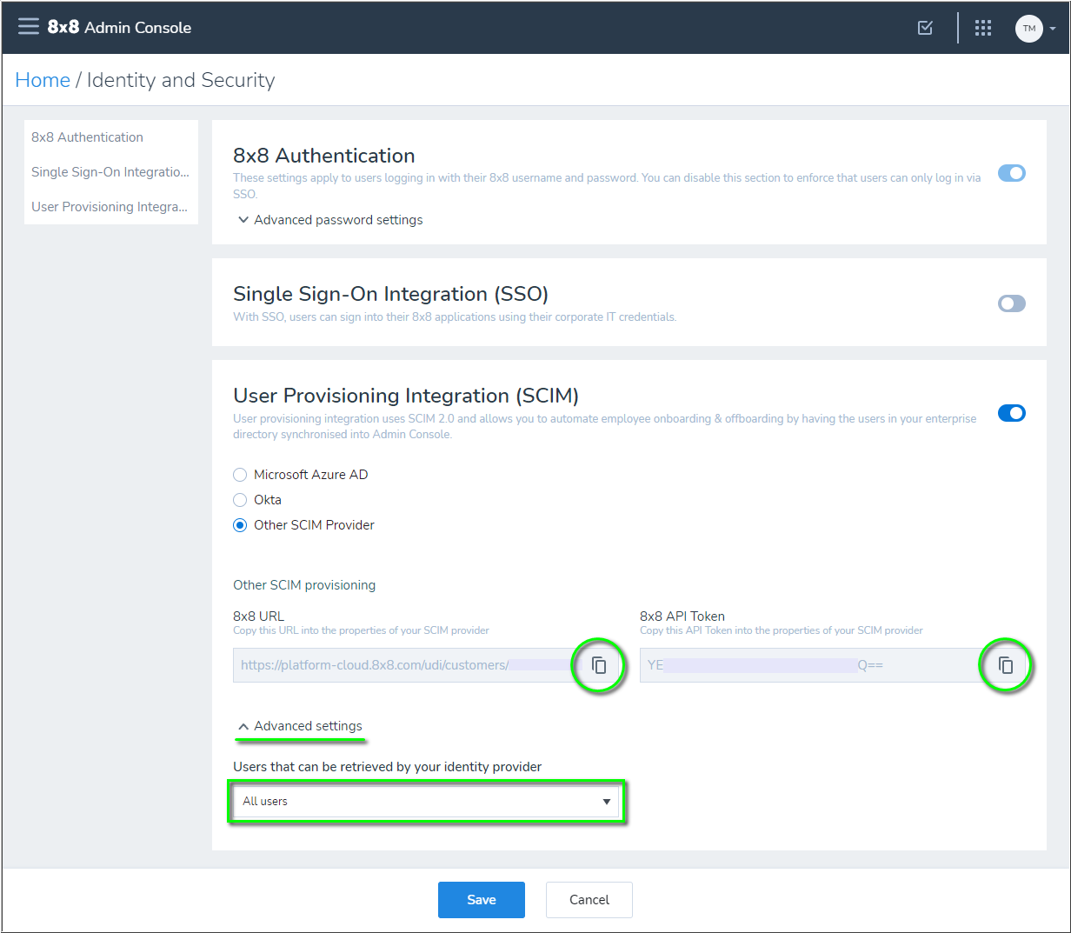Image resolution: width=1071 pixels, height=933 pixels.
Task: Click the Single Sign-On Integration (SSO) heading
Action: coord(390,294)
